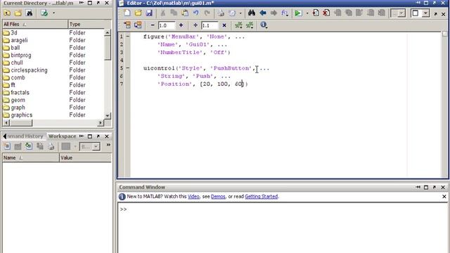The height and width of the screenshot is (253, 450).
Task: Increment the value by 1.0 with plus
Action: [x=181, y=25]
